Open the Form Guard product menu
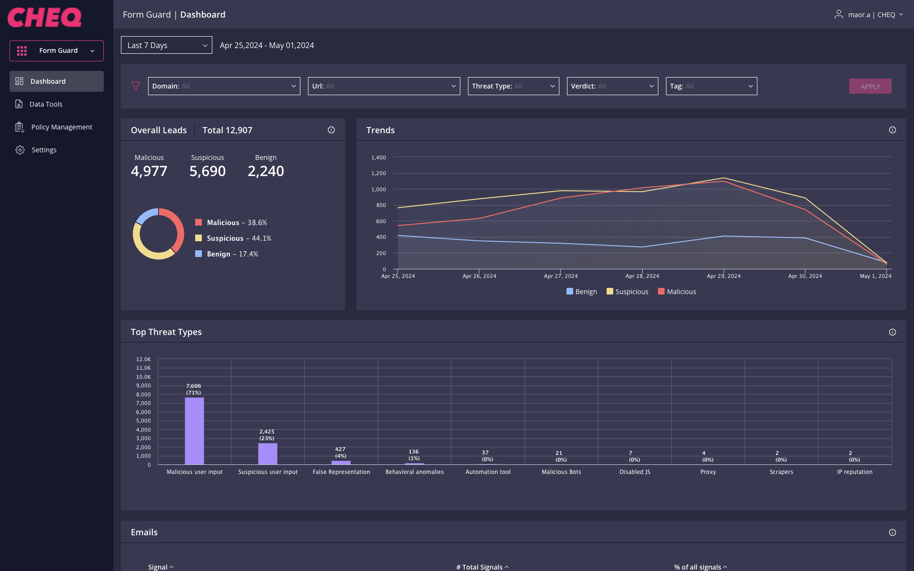The width and height of the screenshot is (914, 571). coord(56,50)
